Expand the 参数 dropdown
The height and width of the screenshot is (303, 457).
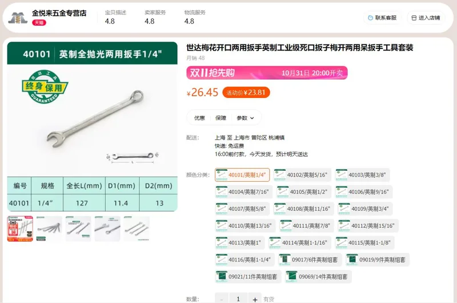246,118
